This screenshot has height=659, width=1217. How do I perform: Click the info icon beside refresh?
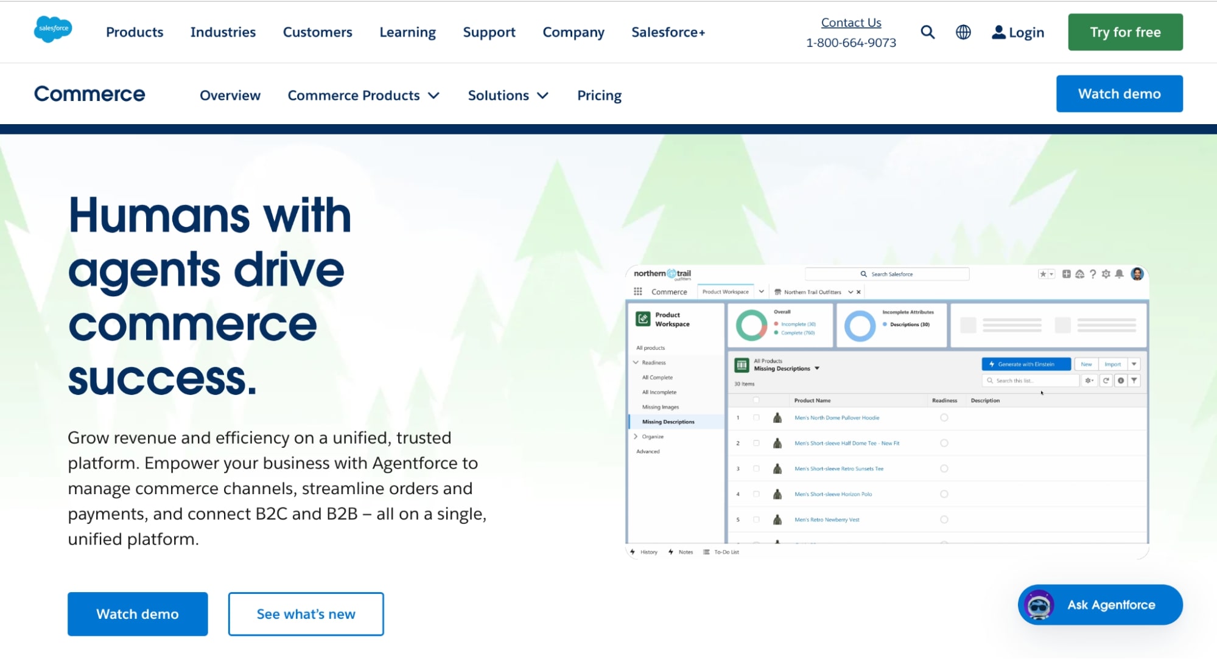coord(1120,380)
